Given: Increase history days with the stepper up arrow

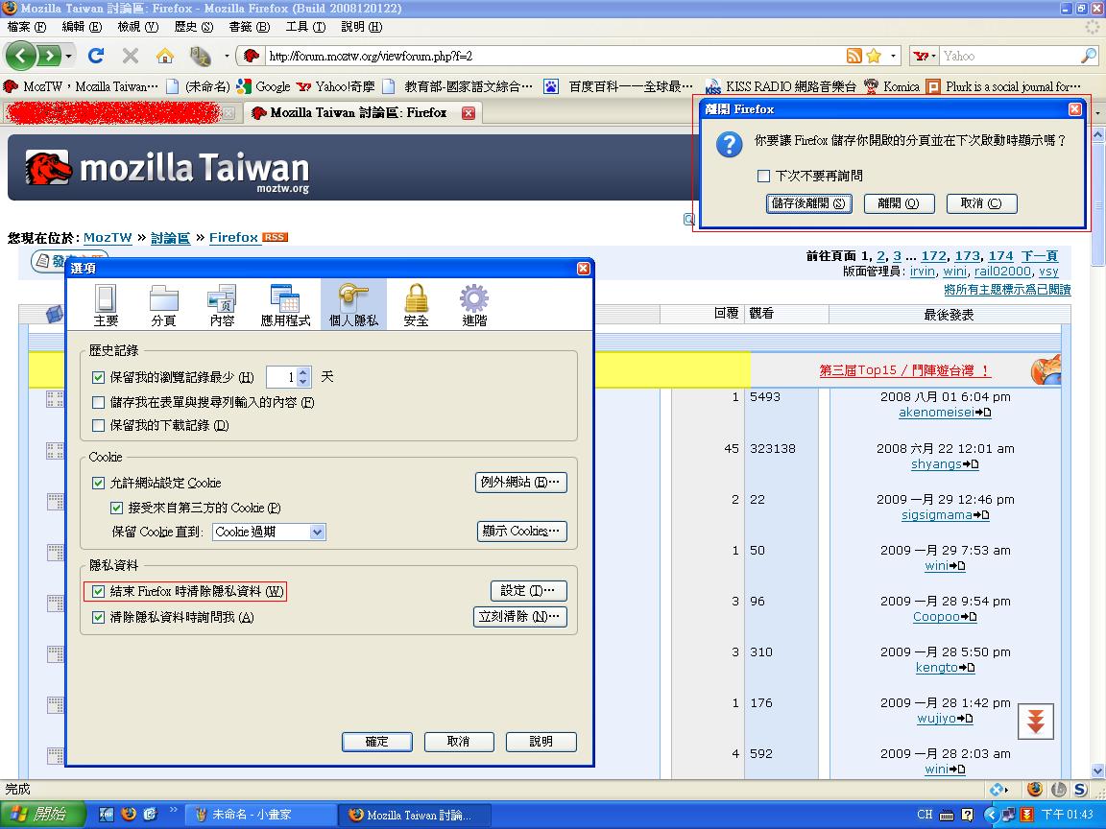Looking at the screenshot, I should [x=303, y=373].
